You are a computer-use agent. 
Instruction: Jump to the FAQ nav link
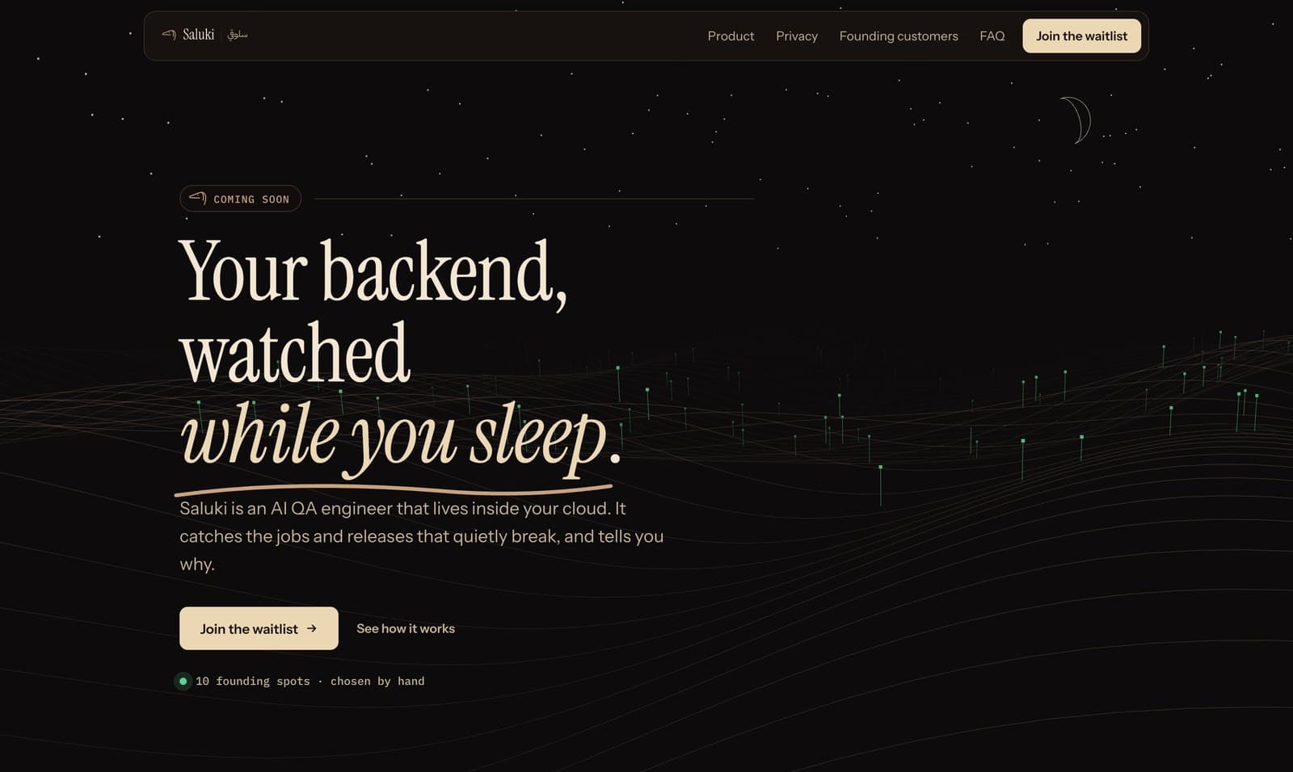pos(992,36)
